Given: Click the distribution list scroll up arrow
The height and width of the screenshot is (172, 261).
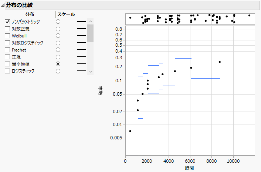Looking at the screenshot, I should click(90, 21).
